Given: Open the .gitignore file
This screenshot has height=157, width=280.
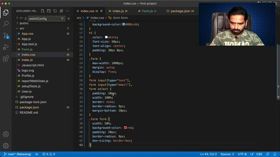Looking at the screenshot, I should 26,97.
